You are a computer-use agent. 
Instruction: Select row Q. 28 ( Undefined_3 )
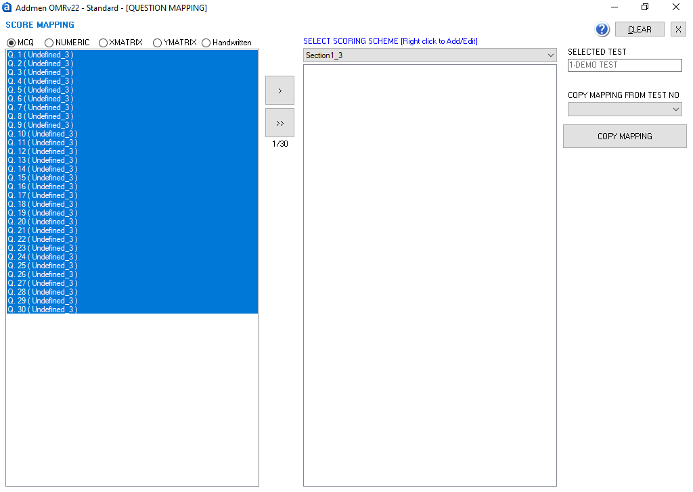132,292
